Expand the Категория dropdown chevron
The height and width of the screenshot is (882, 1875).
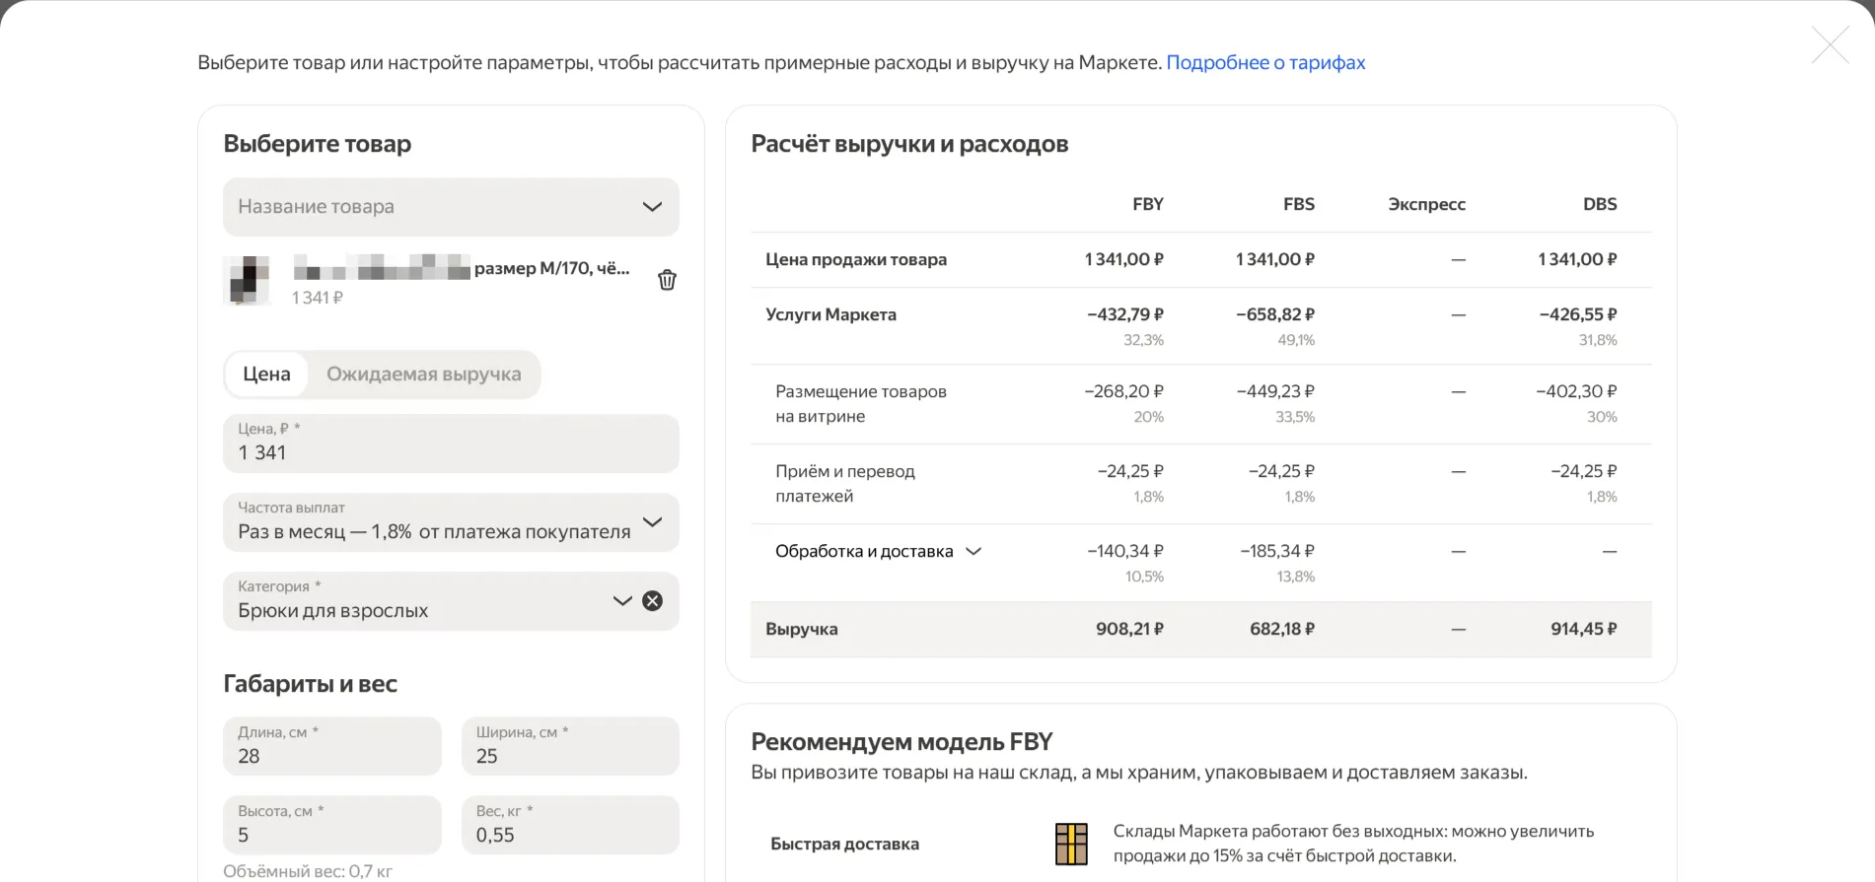coord(621,601)
